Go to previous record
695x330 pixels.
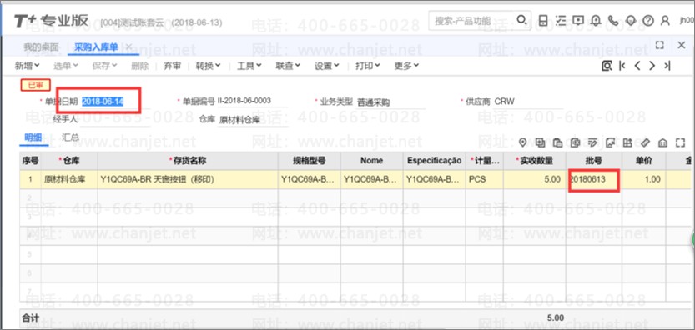point(637,66)
